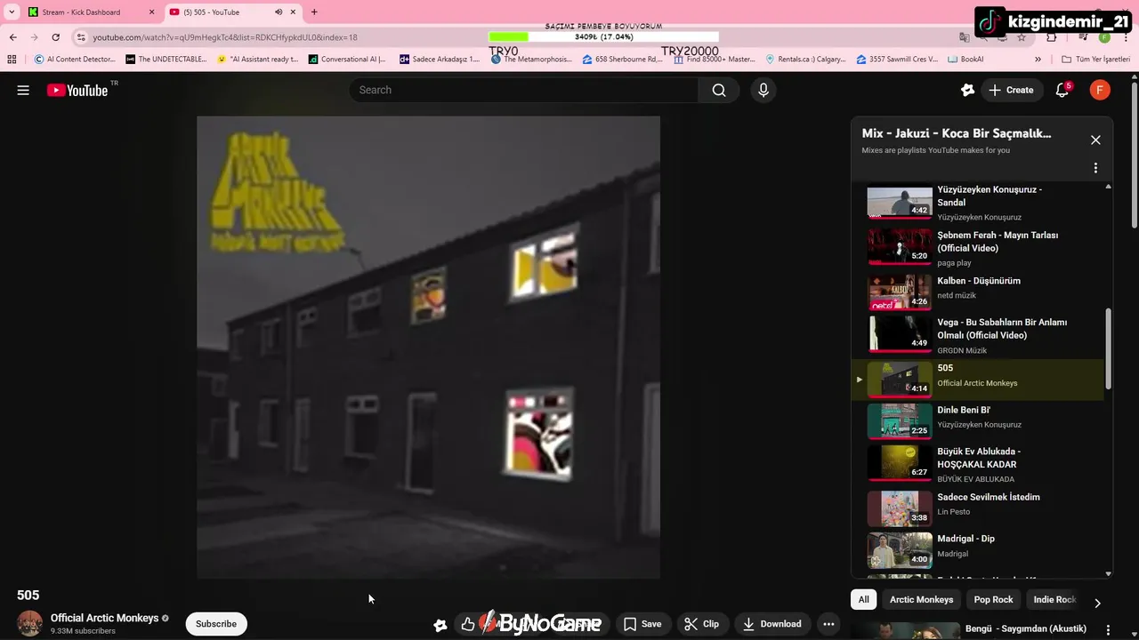The height and width of the screenshot is (640, 1139).
Task: Go to YouTube home via logo
Action: 77,90
